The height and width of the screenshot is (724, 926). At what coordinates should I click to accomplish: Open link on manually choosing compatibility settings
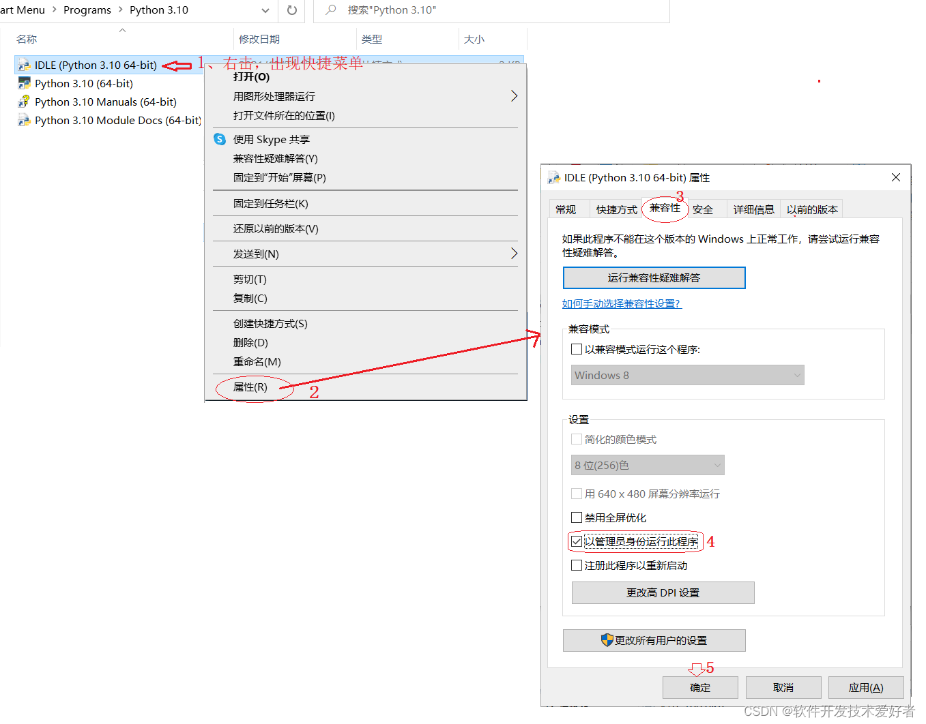(622, 303)
